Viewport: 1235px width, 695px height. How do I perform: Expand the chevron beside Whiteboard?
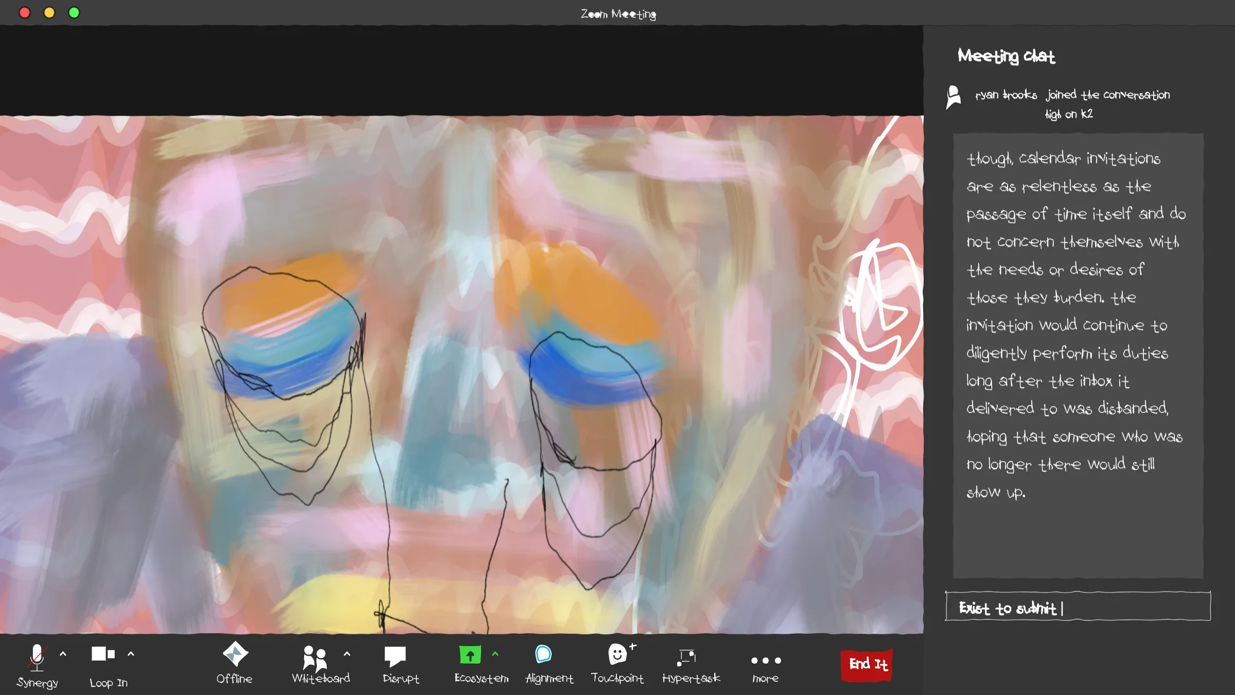pyautogui.click(x=347, y=654)
